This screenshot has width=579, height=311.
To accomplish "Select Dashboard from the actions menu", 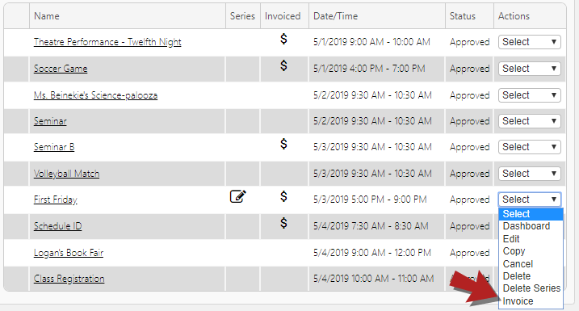I will (527, 226).
